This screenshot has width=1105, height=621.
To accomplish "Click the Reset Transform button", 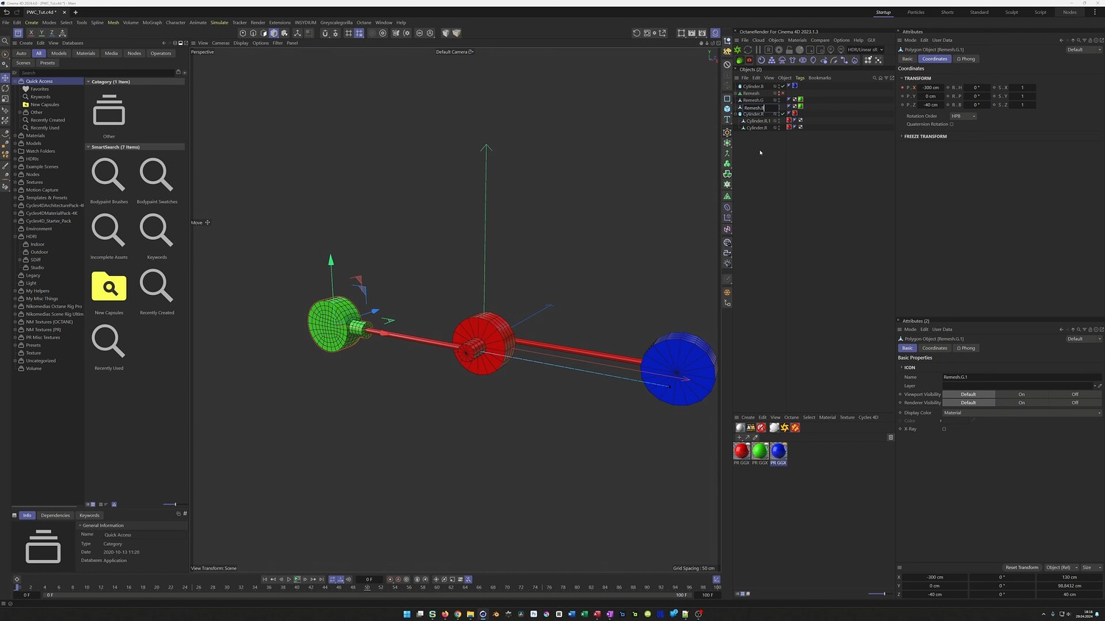I will pos(1022,567).
